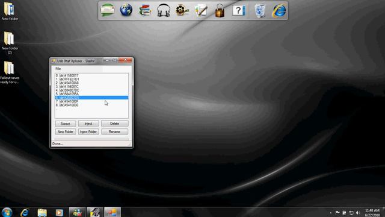The width and height of the screenshot is (385, 217).
Task: Click the taskbar clock showing 11:40 AM
Action: 372,213
